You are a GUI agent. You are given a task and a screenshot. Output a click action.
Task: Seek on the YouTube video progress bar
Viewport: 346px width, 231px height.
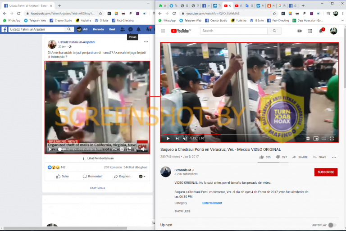click(249, 134)
